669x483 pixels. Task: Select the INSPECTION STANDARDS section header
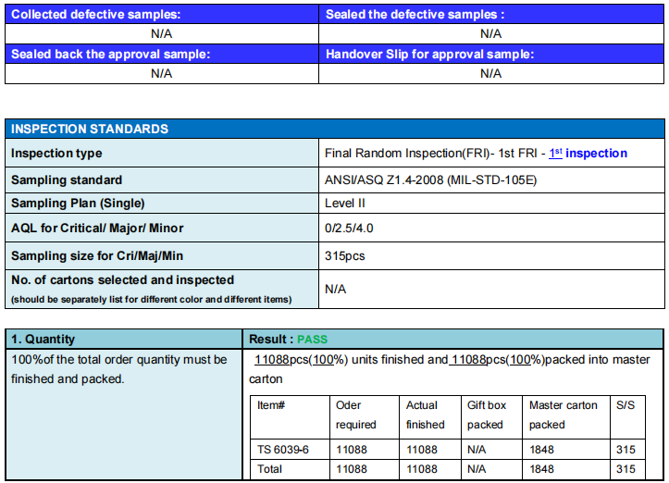click(x=90, y=130)
